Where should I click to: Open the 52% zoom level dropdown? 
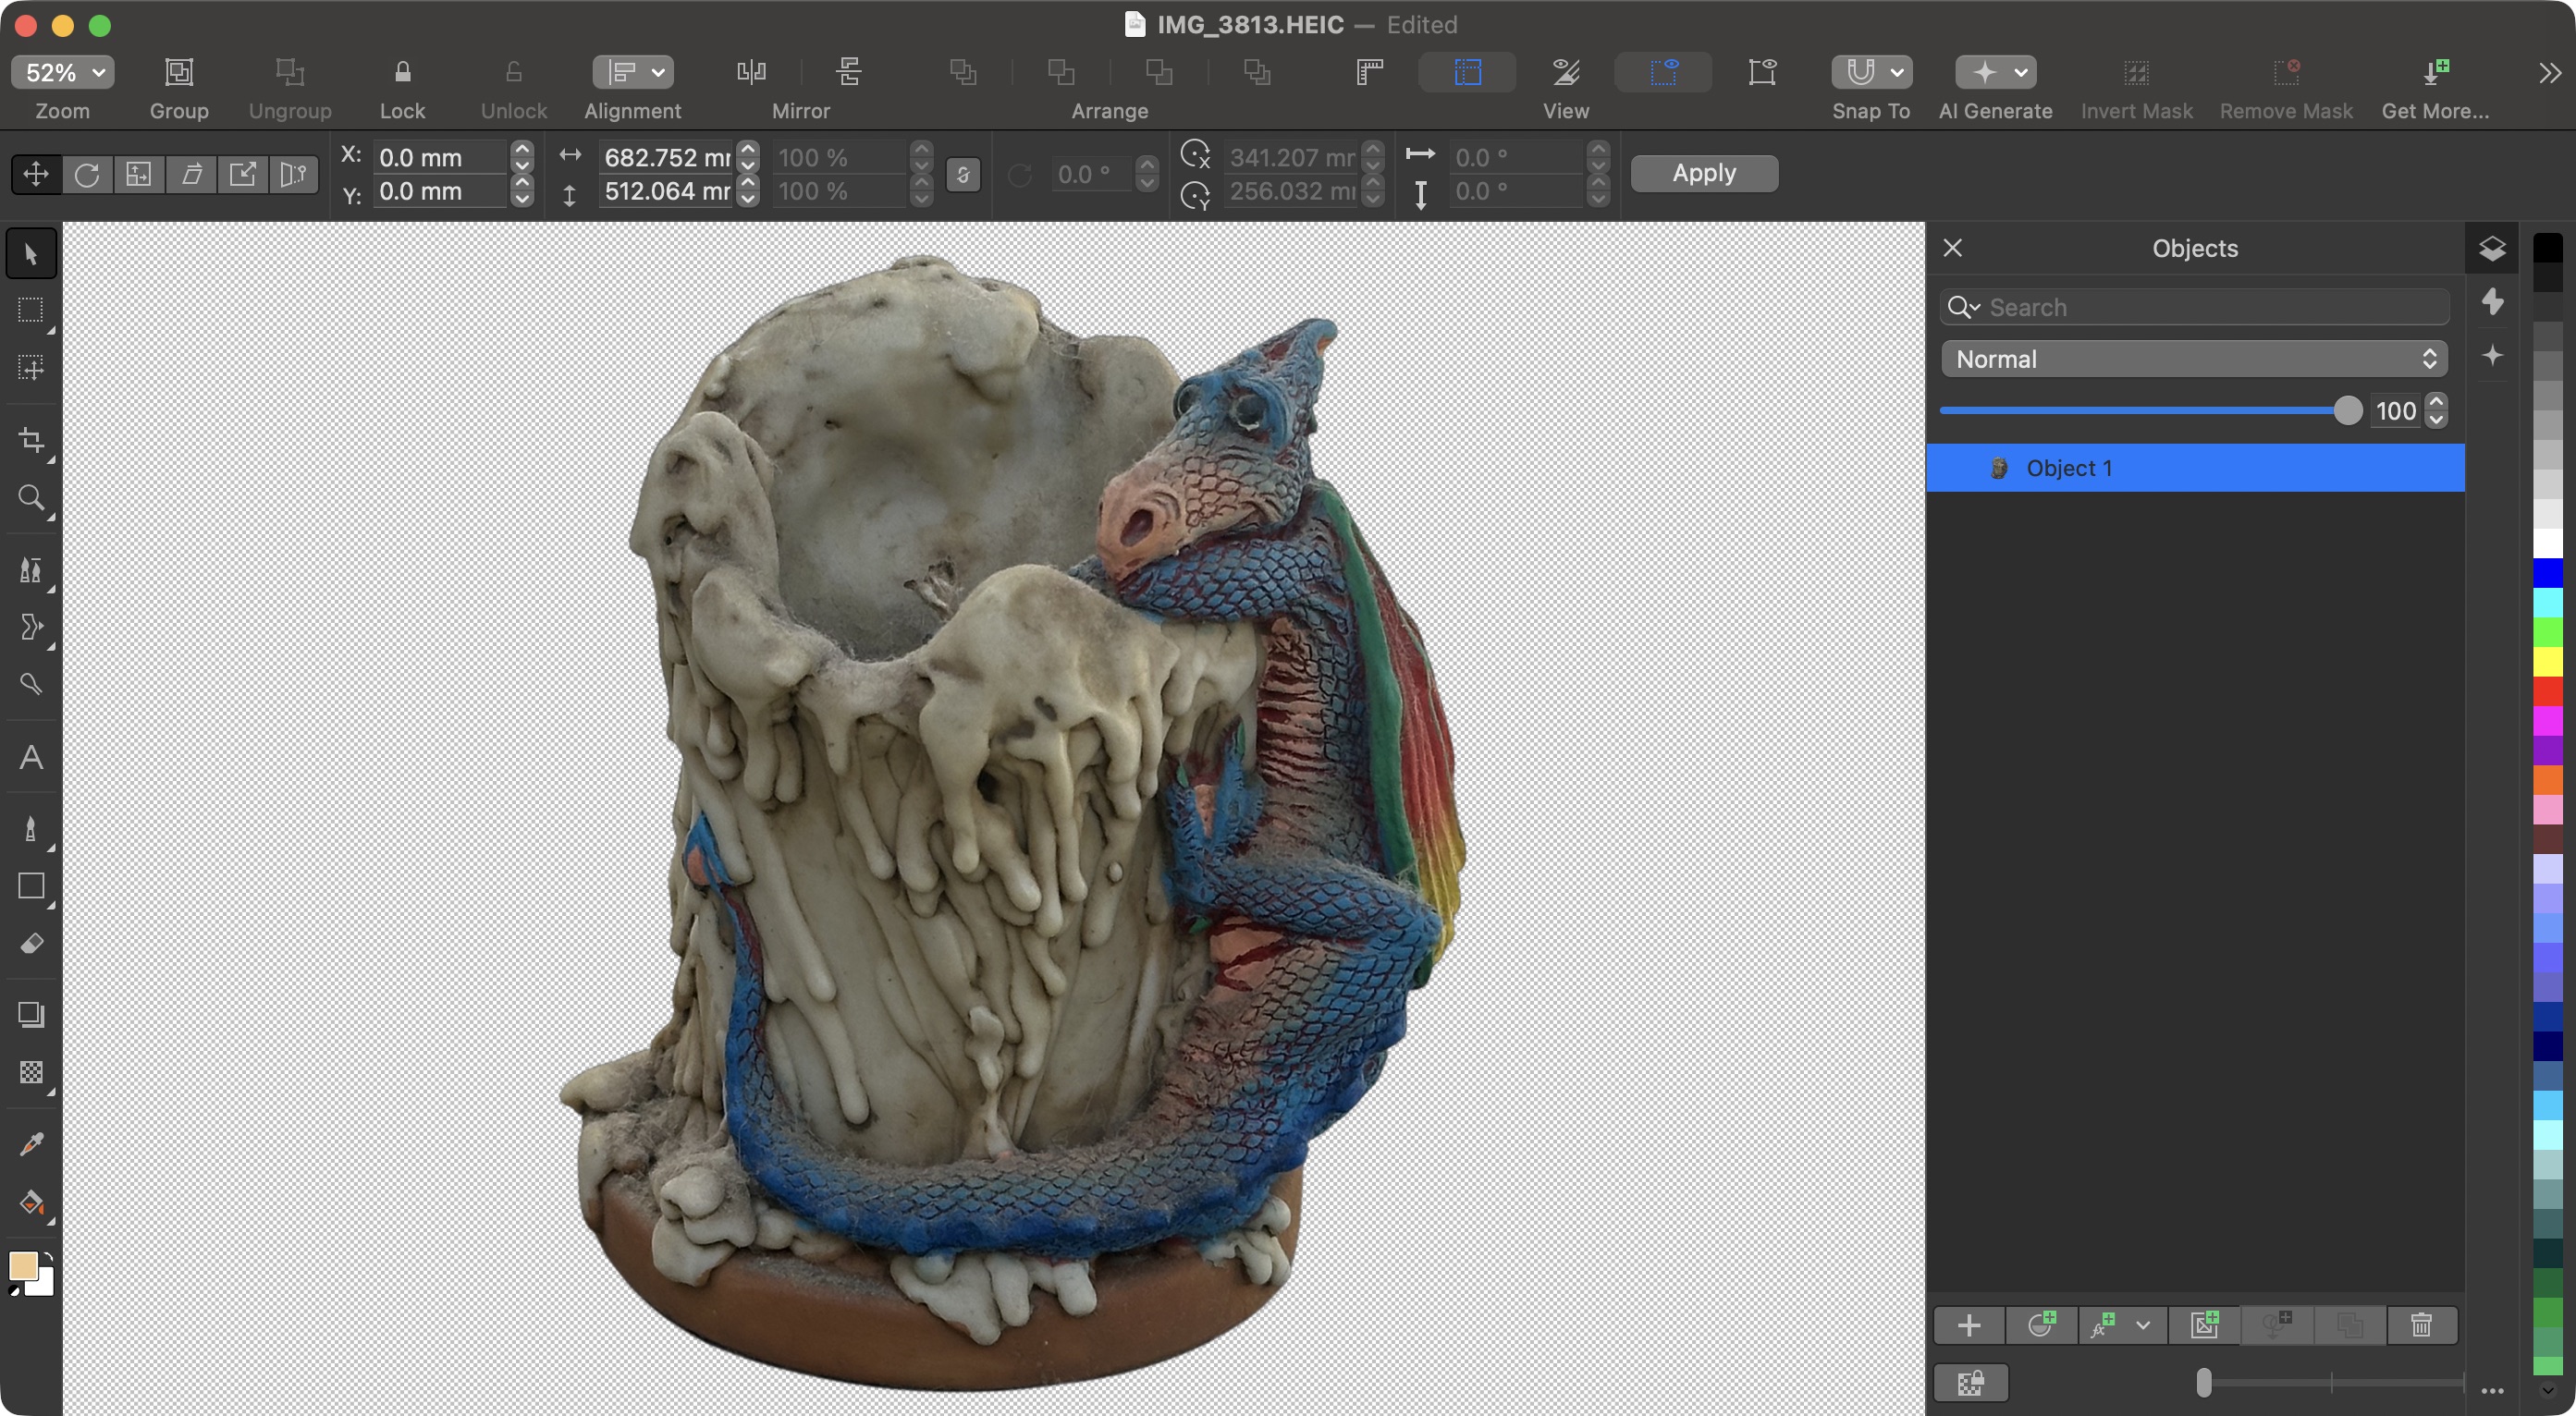click(x=62, y=72)
